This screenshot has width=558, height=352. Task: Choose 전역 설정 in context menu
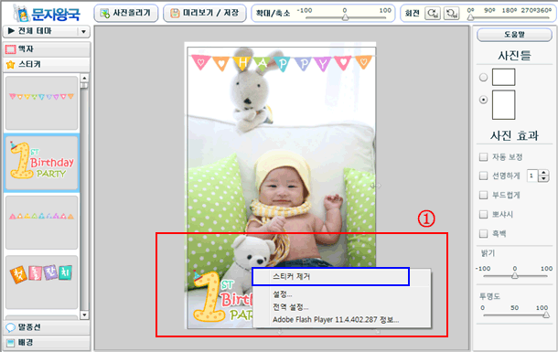coord(290,307)
